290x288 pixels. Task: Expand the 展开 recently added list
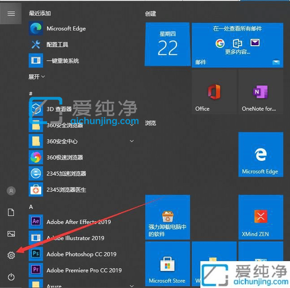(x=37, y=77)
